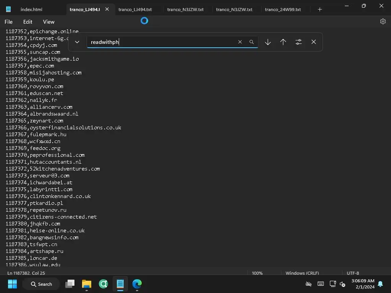The height and width of the screenshot is (293, 391).
Task: Open the File menu
Action: tap(8, 22)
